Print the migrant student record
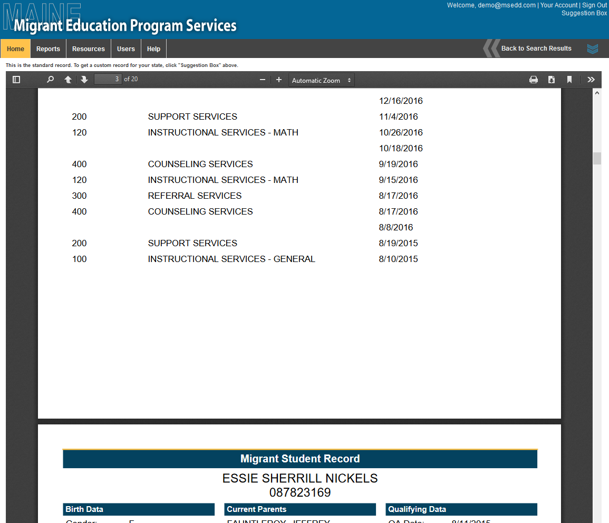This screenshot has width=609, height=523. (x=534, y=79)
